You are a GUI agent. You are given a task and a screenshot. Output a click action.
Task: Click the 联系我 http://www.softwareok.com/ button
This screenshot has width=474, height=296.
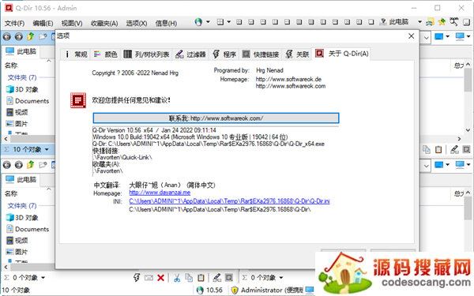click(x=216, y=118)
